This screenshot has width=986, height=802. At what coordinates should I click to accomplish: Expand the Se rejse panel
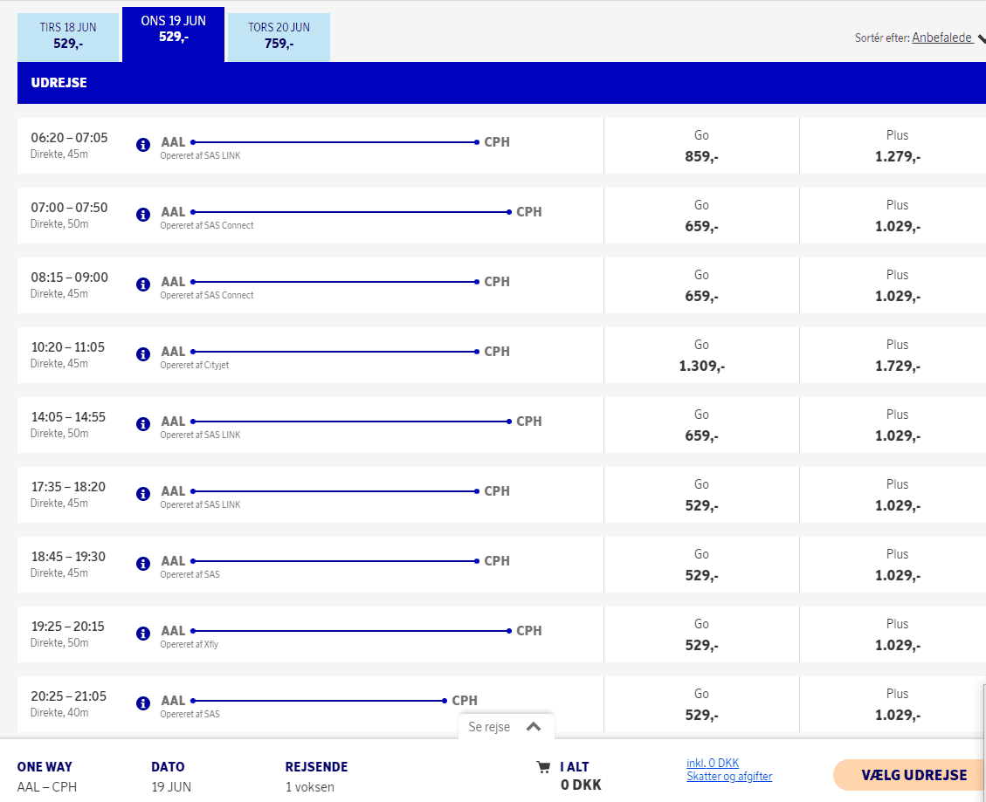pyautogui.click(x=506, y=727)
